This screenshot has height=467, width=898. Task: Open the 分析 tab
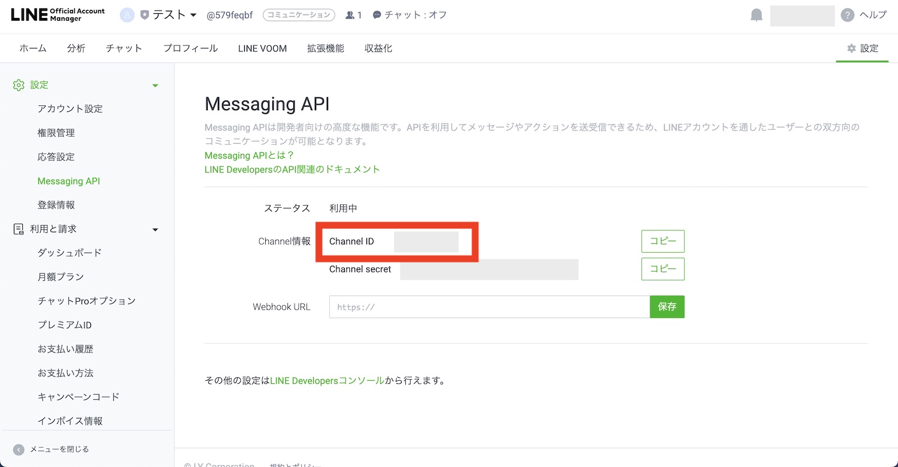coord(76,48)
